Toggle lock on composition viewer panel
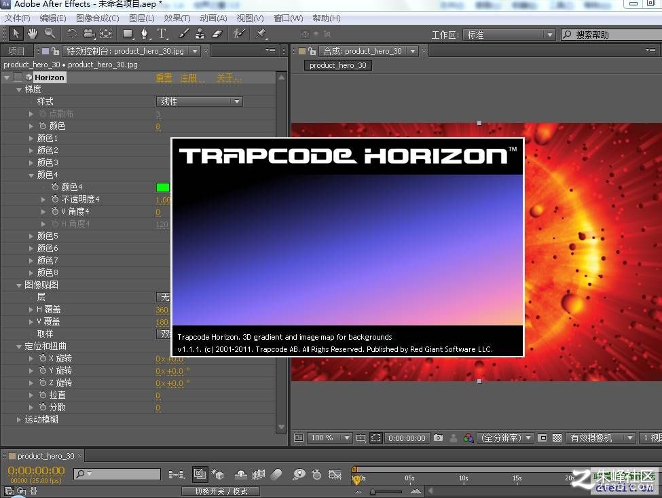Viewport: 662px width, 498px height. tap(312, 51)
